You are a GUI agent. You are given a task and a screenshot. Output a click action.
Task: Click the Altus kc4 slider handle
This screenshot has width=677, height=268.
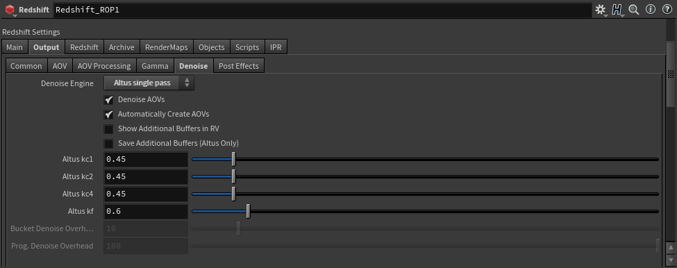click(233, 194)
